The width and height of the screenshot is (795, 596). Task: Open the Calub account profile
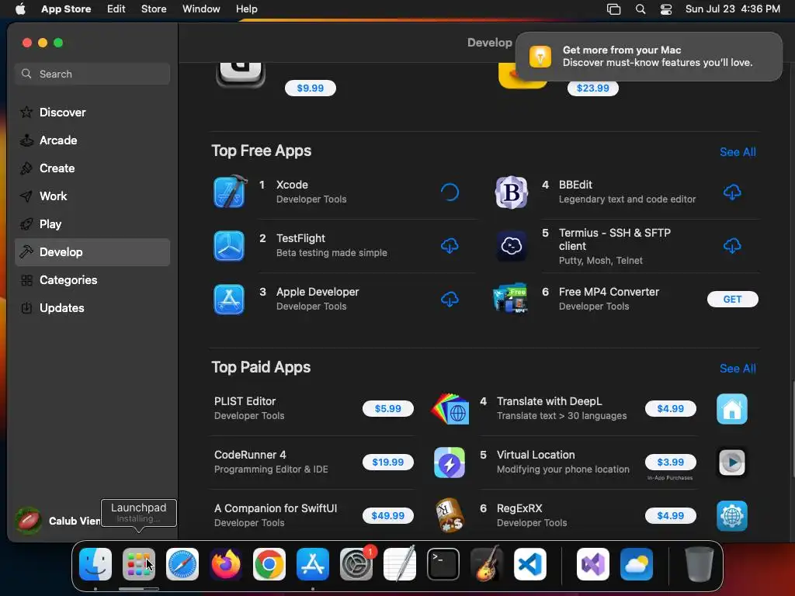(57, 521)
